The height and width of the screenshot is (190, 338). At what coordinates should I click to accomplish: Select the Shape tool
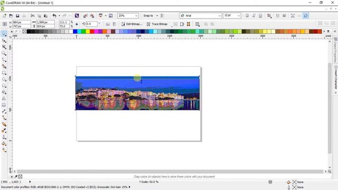(x=4, y=40)
